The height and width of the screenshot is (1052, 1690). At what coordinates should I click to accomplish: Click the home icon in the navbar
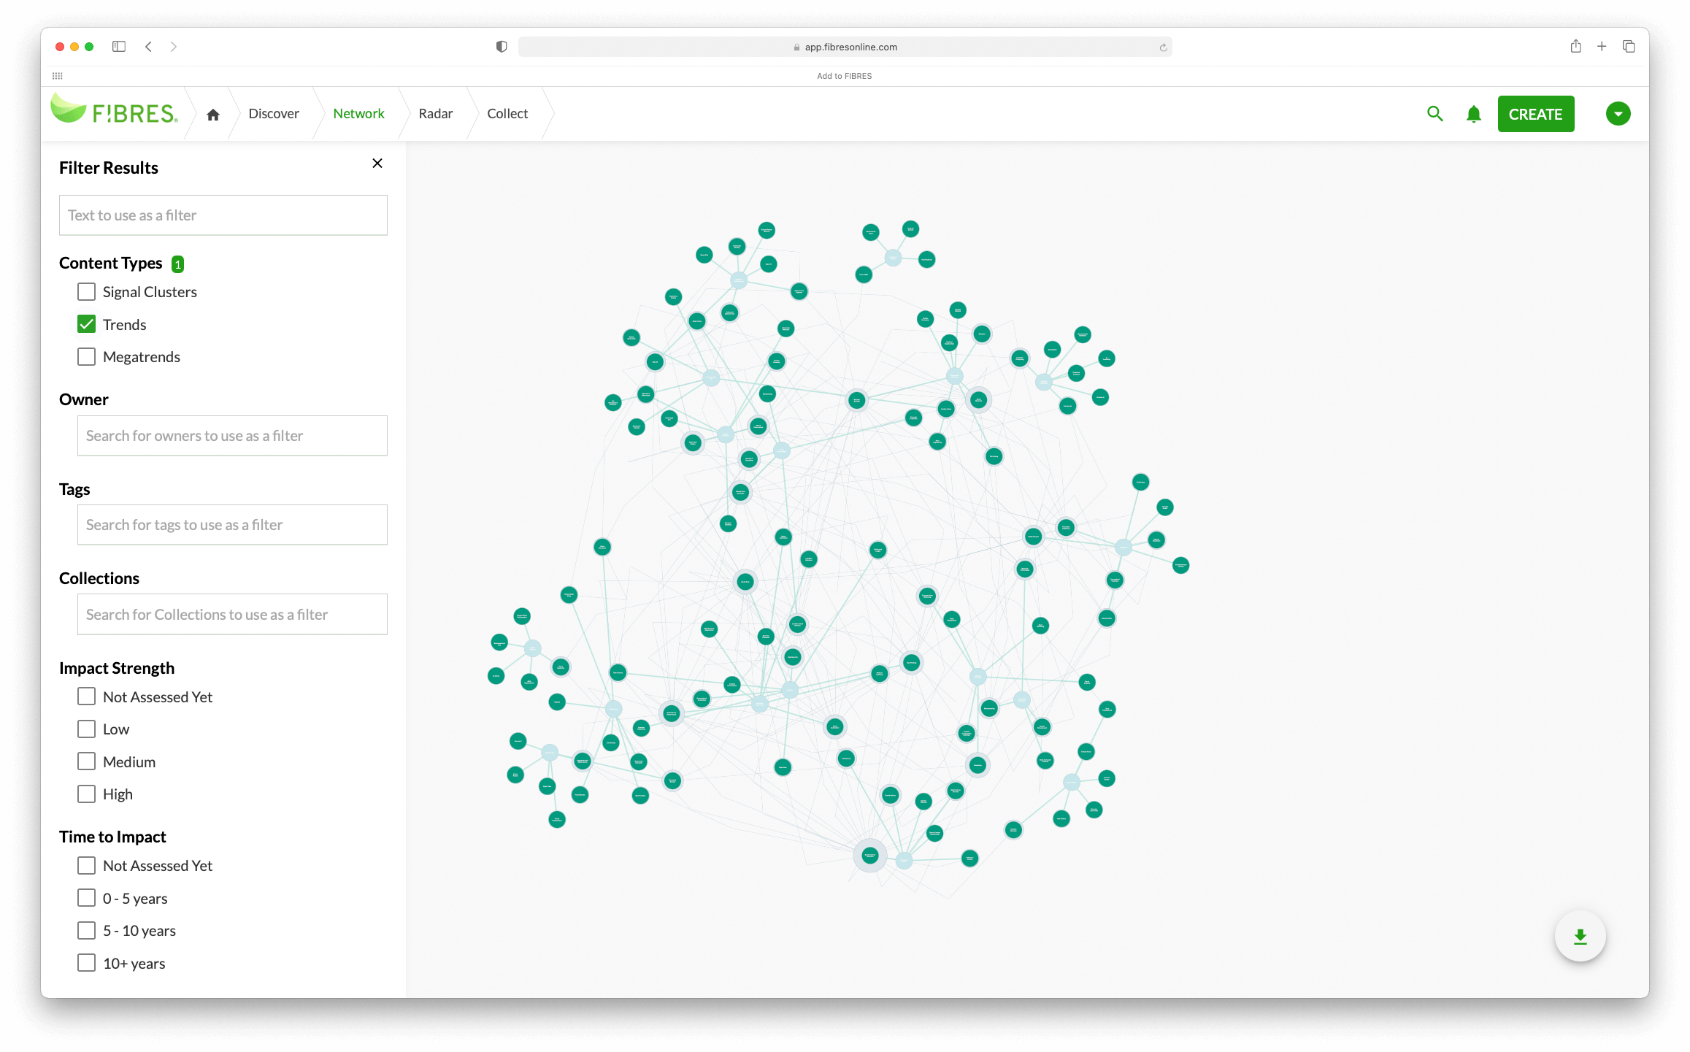tap(212, 112)
